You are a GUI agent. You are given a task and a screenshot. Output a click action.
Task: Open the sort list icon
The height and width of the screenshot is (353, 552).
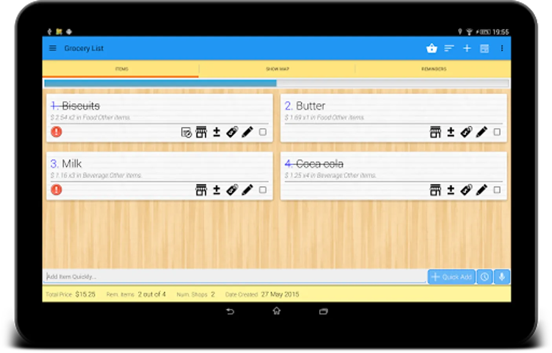(449, 48)
